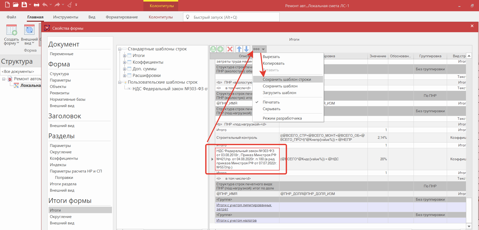Click the New document icon in quick access bar
The width and height of the screenshot is (479, 230).
tap(7, 5)
